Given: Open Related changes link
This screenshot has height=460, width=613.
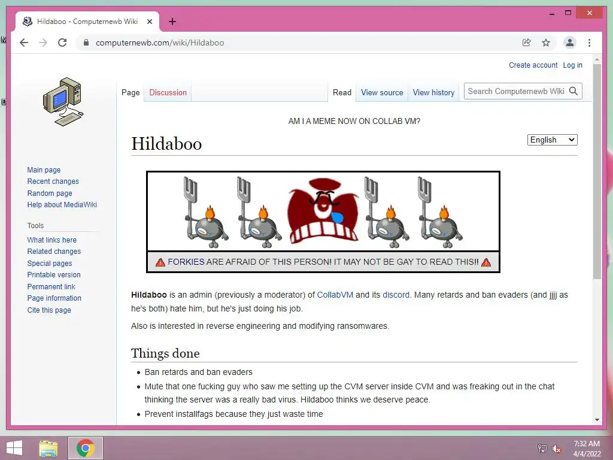Looking at the screenshot, I should click(54, 252).
